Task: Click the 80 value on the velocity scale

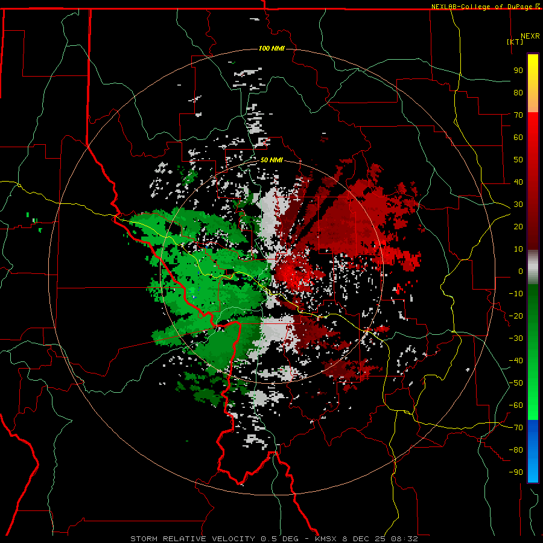Action: click(518, 93)
